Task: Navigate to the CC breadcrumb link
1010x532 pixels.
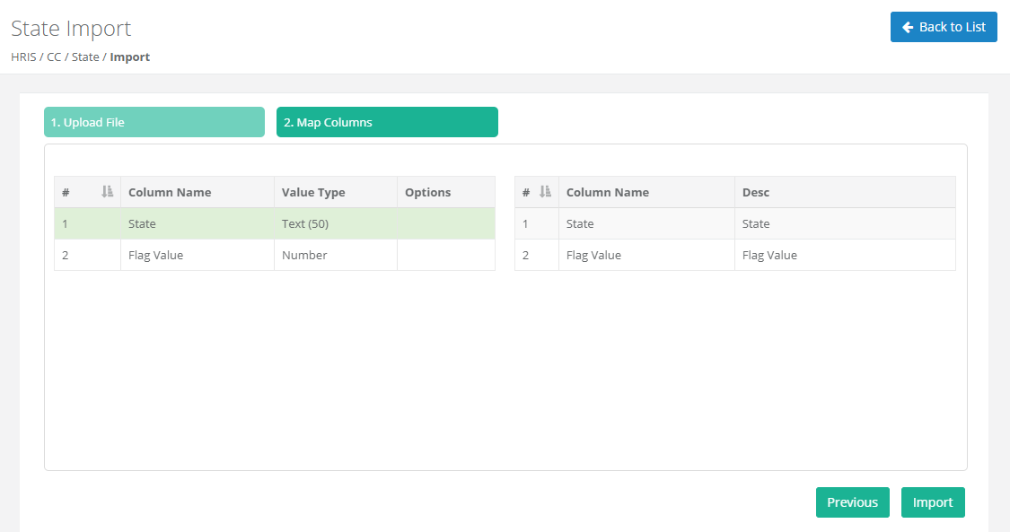Action: click(x=54, y=57)
